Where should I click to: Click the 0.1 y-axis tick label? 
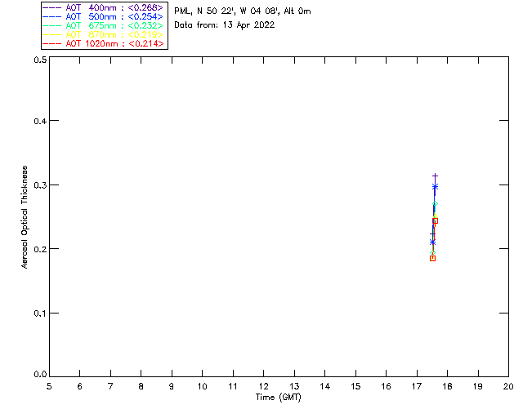click(x=40, y=313)
